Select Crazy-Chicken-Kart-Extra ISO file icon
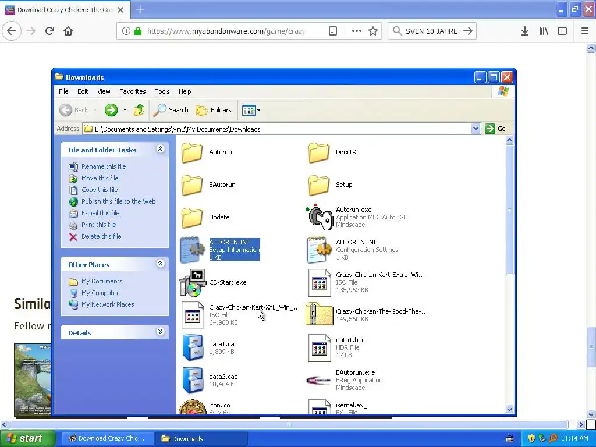 320,282
